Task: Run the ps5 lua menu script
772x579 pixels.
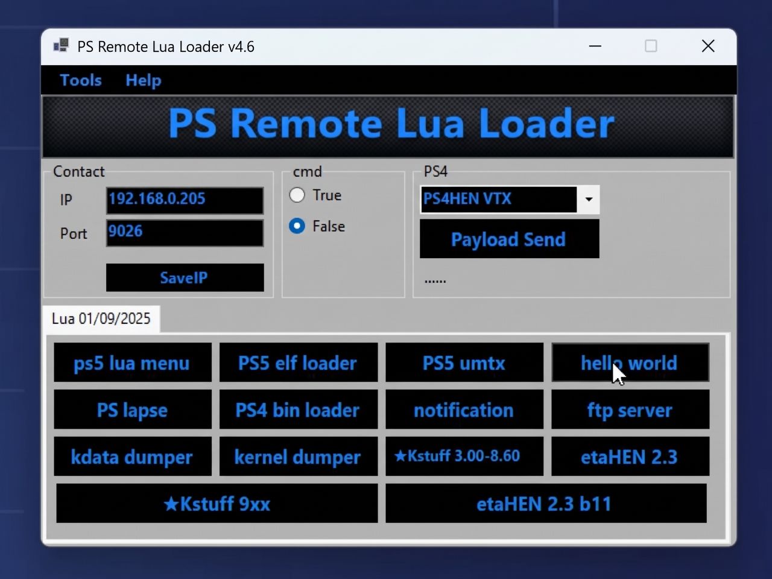Action: pyautogui.click(x=133, y=362)
